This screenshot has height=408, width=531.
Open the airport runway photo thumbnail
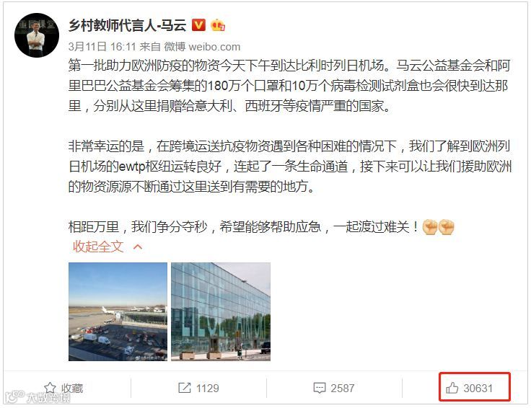(118, 311)
